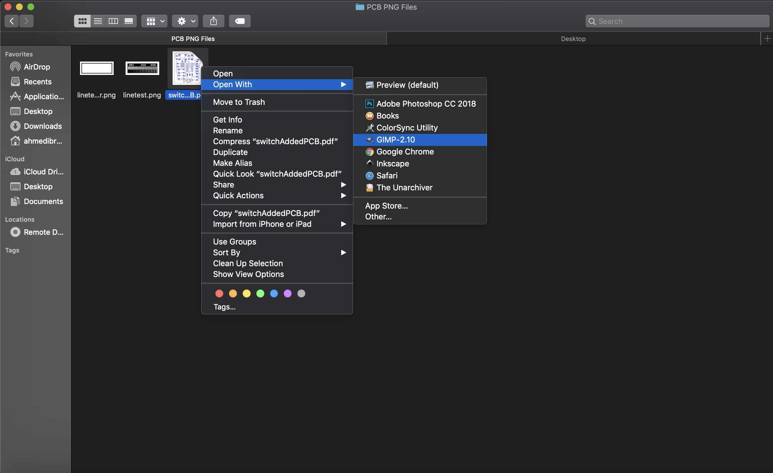Image resolution: width=773 pixels, height=473 pixels.
Task: Apply the blue tag color
Action: (274, 293)
